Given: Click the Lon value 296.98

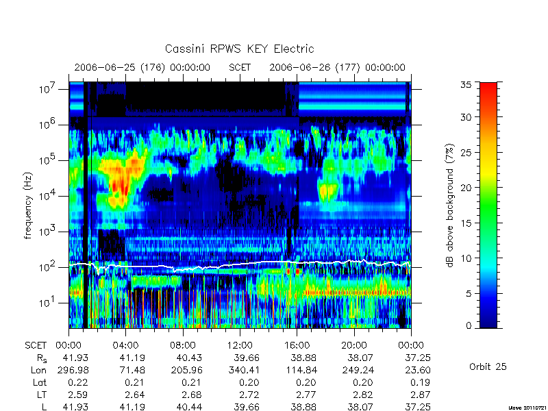Looking at the screenshot, I should [x=73, y=370].
